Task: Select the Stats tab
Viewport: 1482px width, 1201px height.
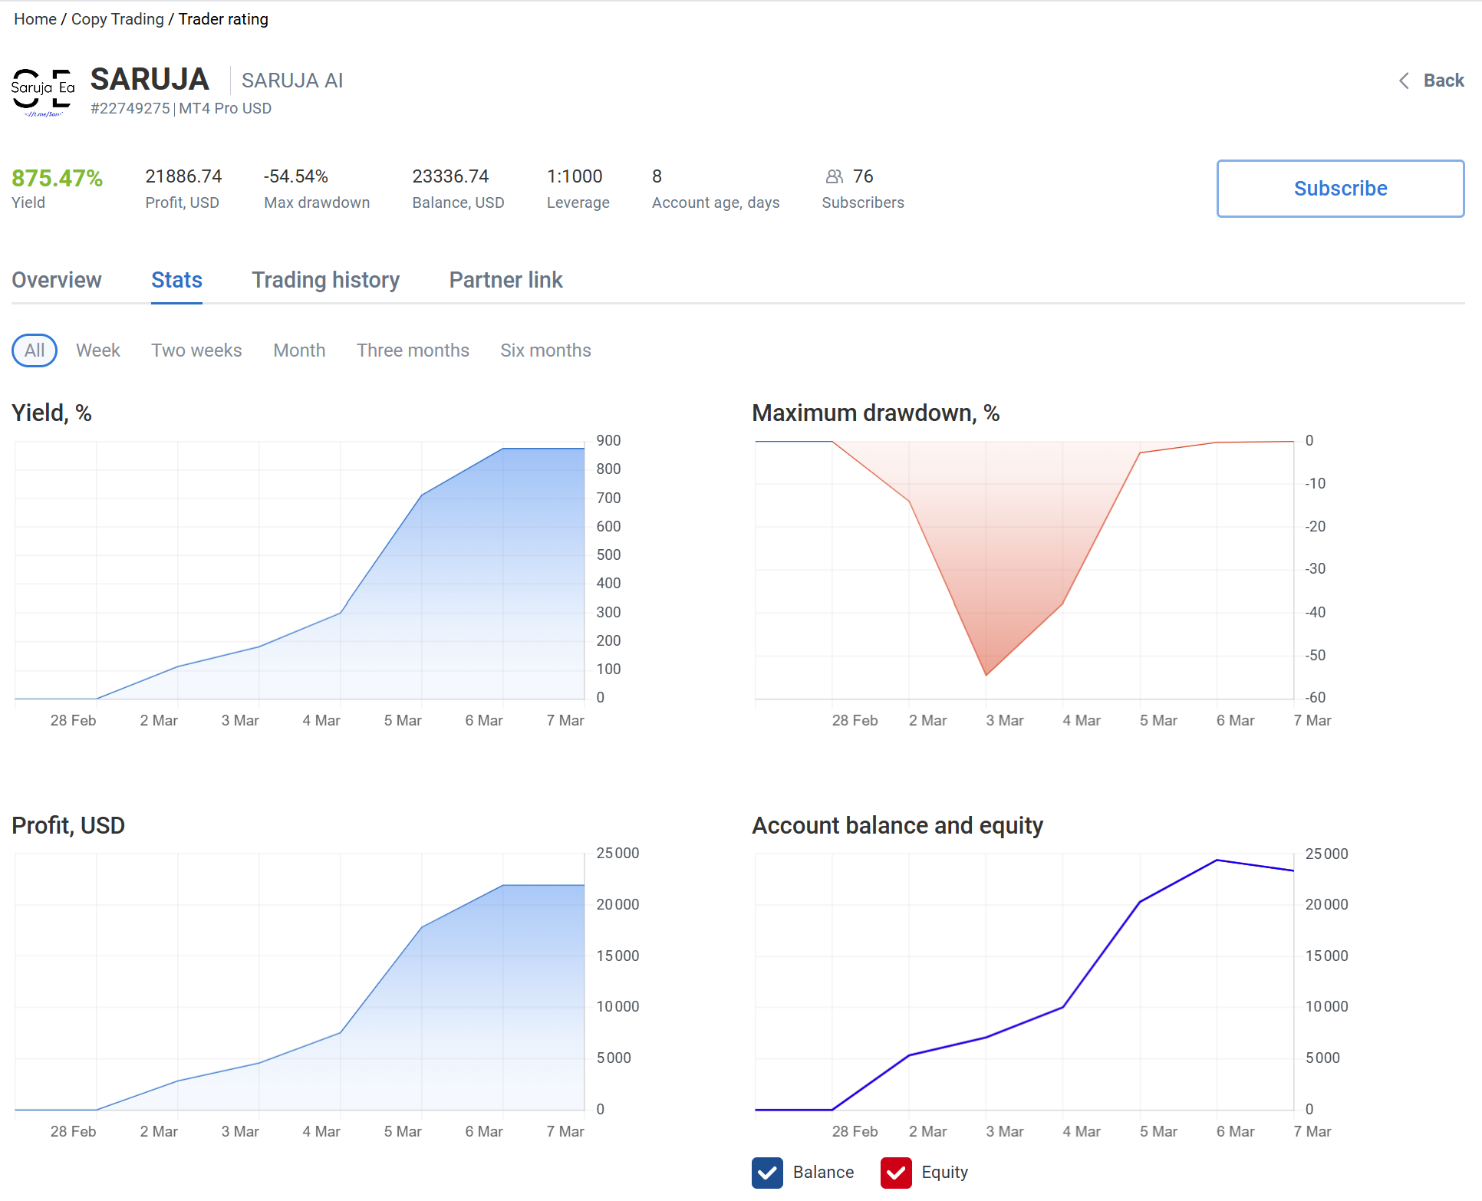Action: (x=176, y=280)
